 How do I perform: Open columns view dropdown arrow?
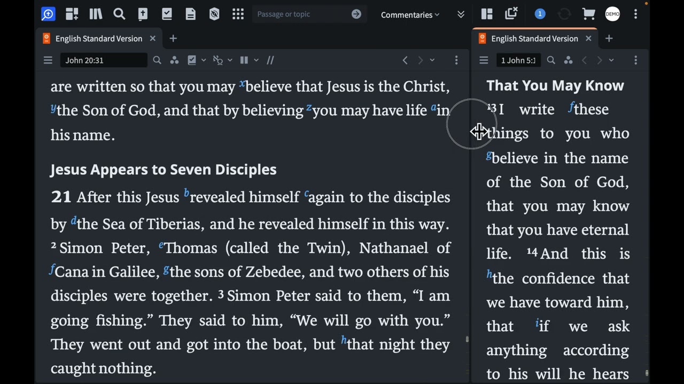click(256, 60)
